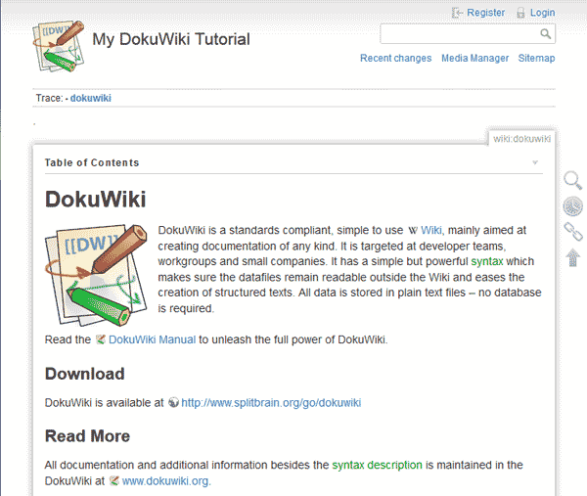Click the Table of Contents heading

click(92, 162)
